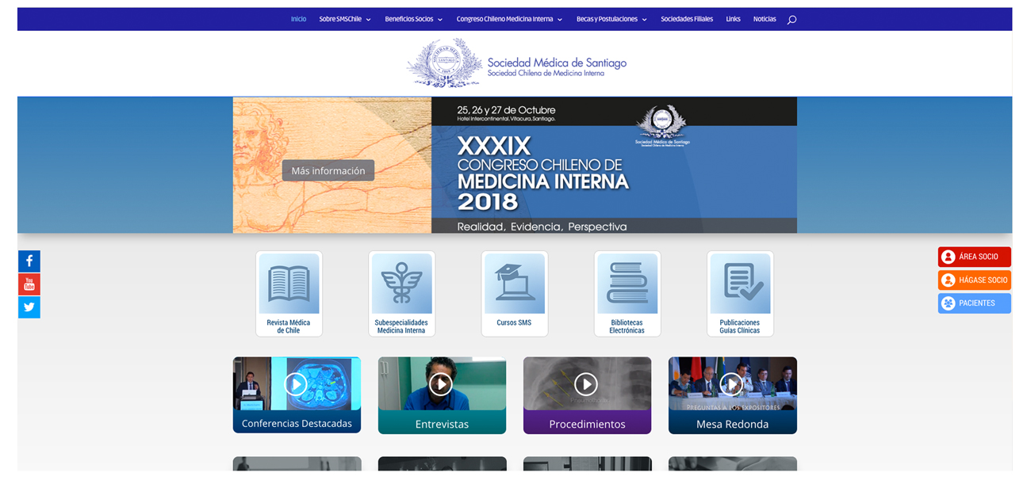1031x480 pixels.
Task: Play the Conferencias Destacadas video
Action: 296,385
